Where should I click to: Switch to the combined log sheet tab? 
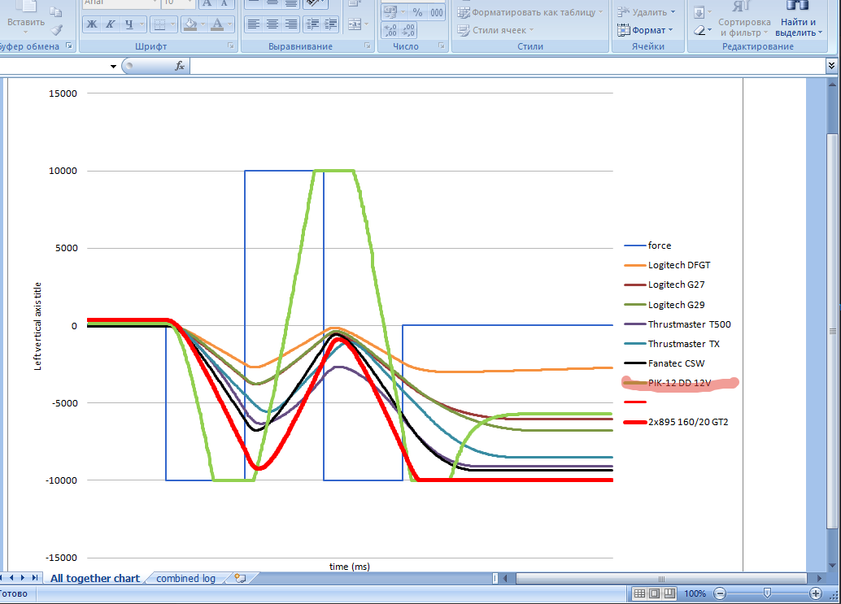click(185, 578)
